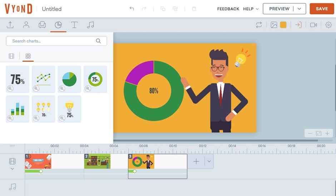The image size is (336, 196).
Task: Add a new scene with plus button
Action: pyautogui.click(x=196, y=161)
